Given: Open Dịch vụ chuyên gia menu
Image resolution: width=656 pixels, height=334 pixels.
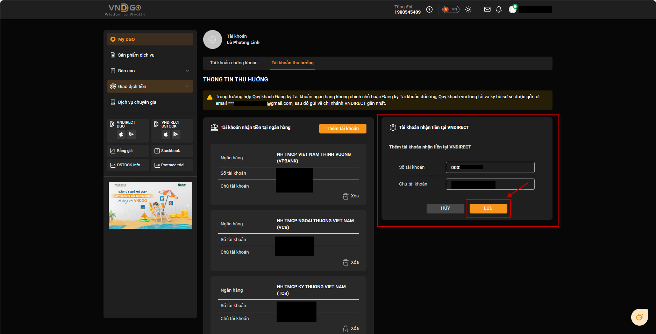Looking at the screenshot, I should [x=150, y=102].
